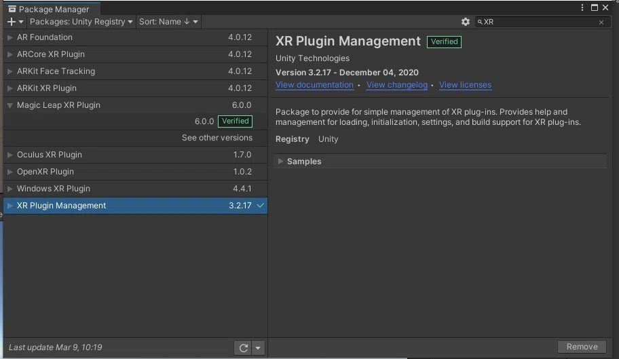Expand ARKit Face Tracking versions
Screen dimensions: 619x359
10,71
